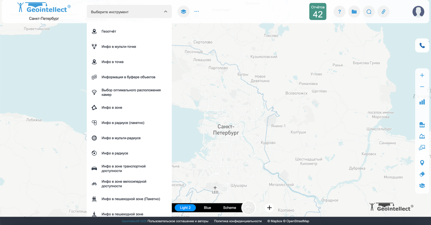This screenshot has height=225, width=431.
Task: Click the layers stack icon in top bar
Action: tap(183, 11)
